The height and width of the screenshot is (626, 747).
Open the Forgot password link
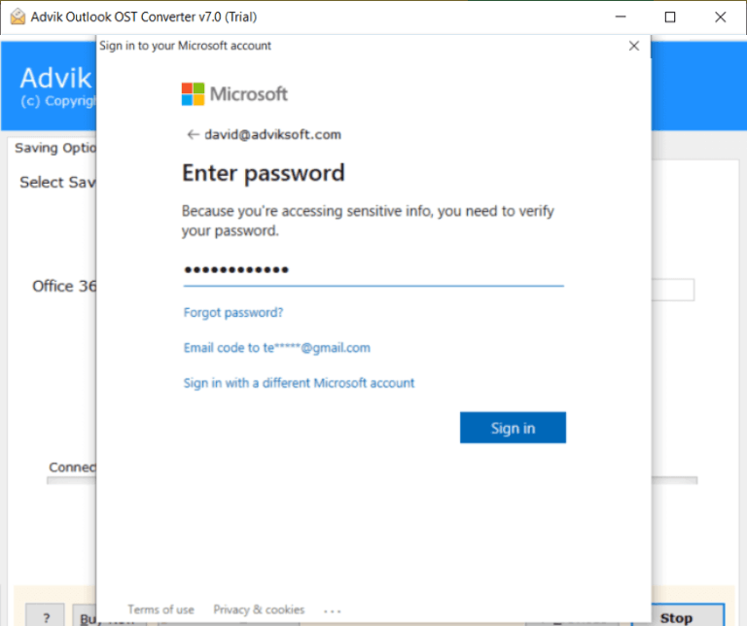point(233,313)
